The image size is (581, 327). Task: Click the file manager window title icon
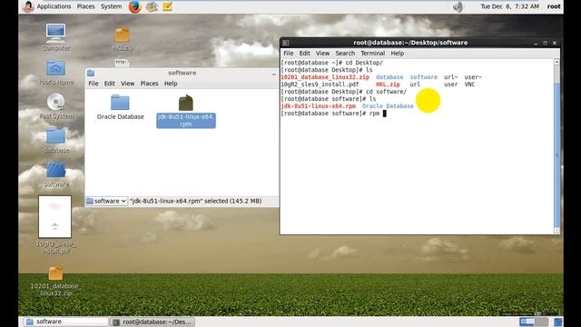click(91, 73)
